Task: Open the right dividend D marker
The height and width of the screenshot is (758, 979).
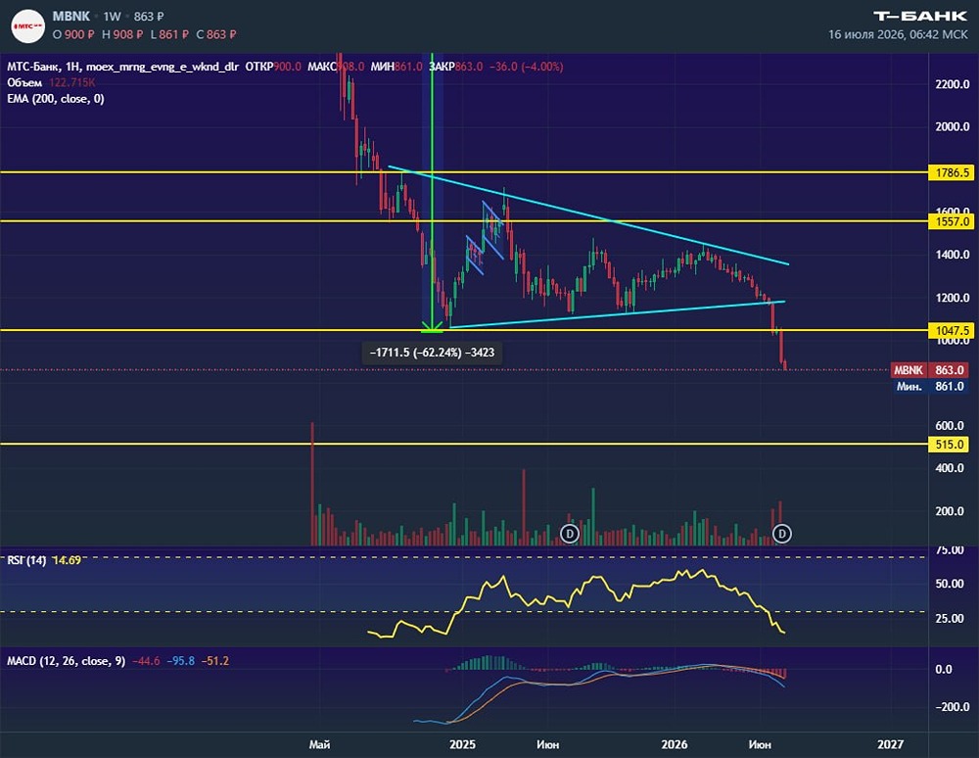Action: tap(781, 533)
